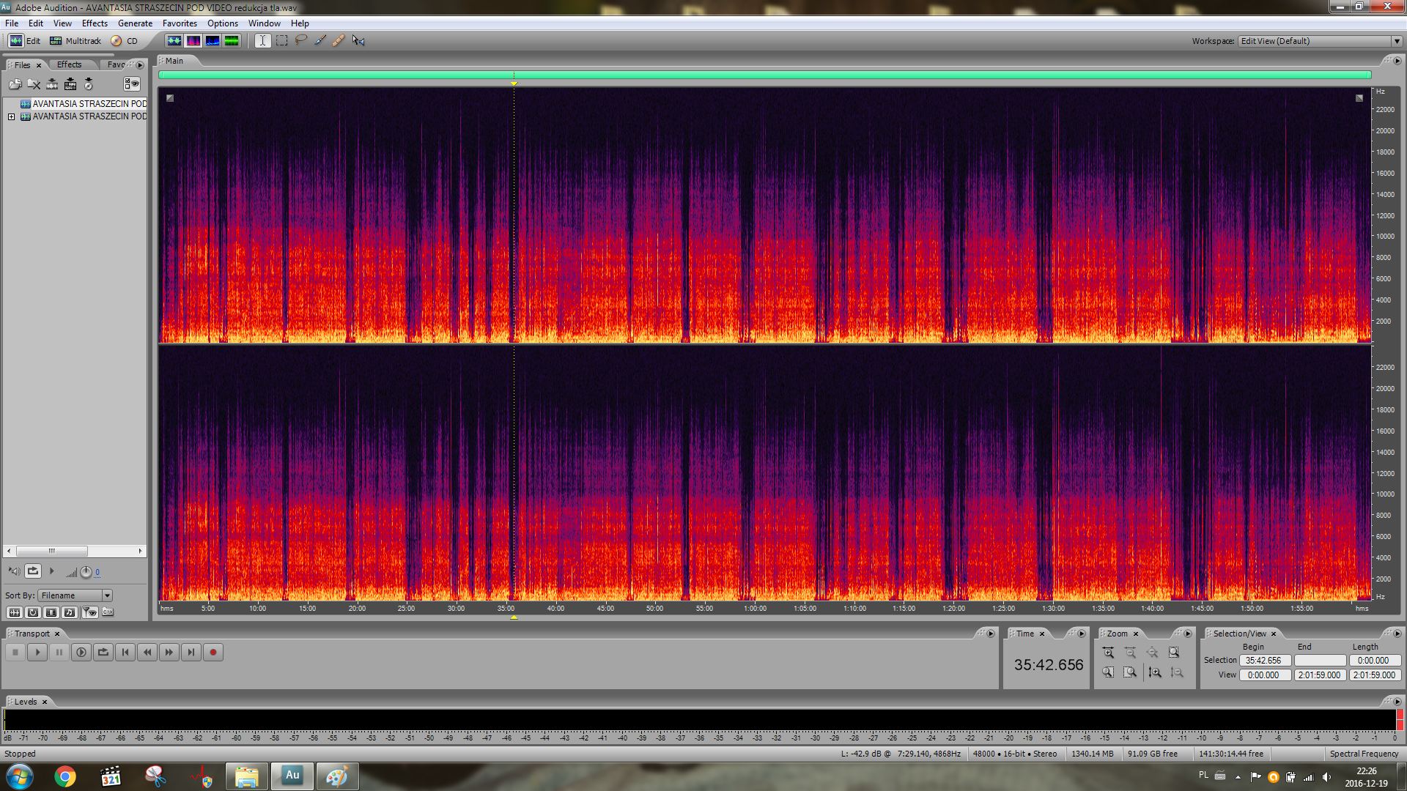
Task: Select the Scrub tool
Action: [x=358, y=41]
